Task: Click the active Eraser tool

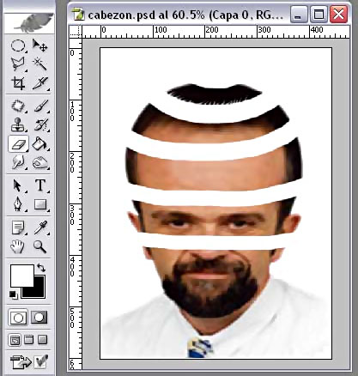Action: (x=18, y=143)
